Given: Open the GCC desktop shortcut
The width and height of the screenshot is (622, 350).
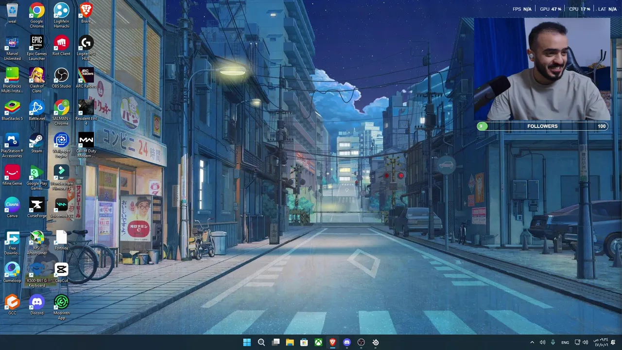Looking at the screenshot, I should click(12, 305).
